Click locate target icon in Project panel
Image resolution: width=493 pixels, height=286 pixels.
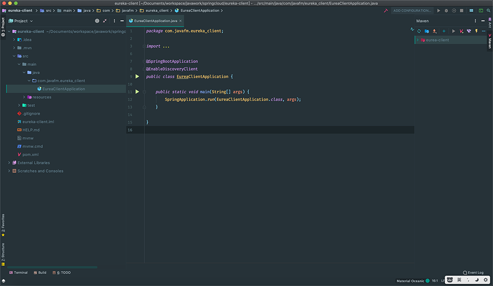[97, 21]
